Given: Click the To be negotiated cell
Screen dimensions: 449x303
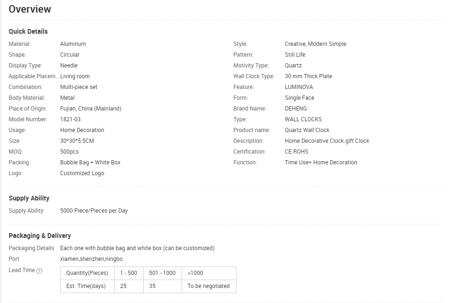Looking at the screenshot, I should tap(209, 286).
